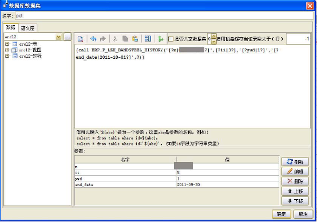
Task: Select the parameter row named m
Action: pos(177,167)
